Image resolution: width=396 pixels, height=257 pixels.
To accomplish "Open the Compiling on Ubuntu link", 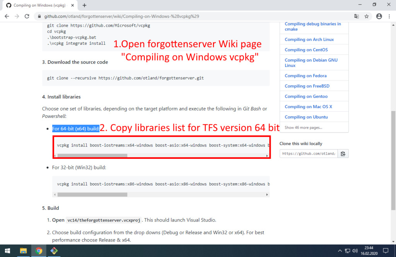I will point(306,117).
